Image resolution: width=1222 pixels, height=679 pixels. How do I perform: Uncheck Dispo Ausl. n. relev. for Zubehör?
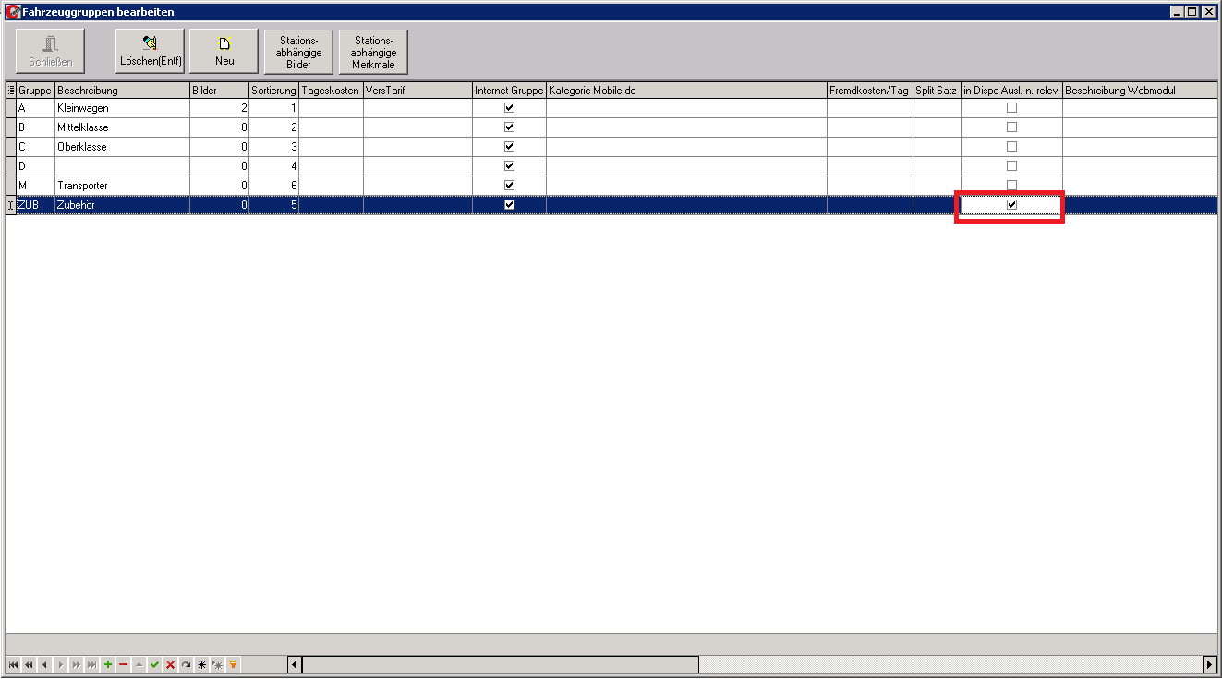click(1011, 205)
